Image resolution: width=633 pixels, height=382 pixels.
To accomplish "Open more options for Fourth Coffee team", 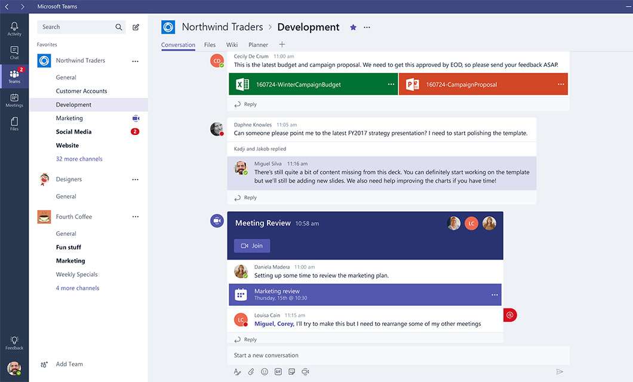I will pyautogui.click(x=136, y=217).
